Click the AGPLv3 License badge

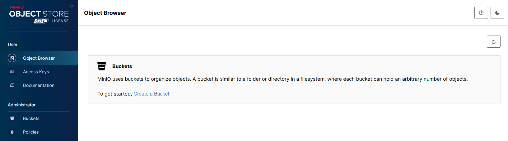51,21
